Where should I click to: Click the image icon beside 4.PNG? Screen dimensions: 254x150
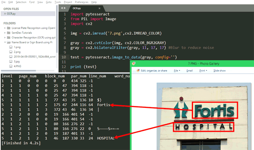coord(11,66)
